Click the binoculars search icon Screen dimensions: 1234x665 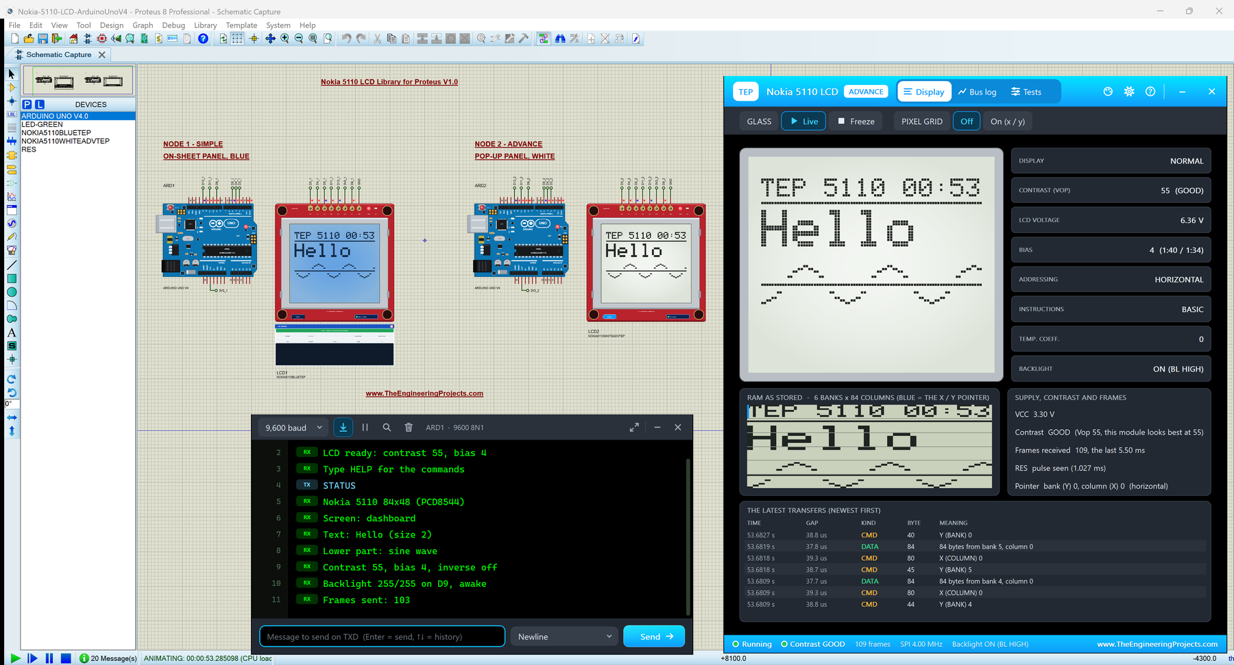[560, 39]
